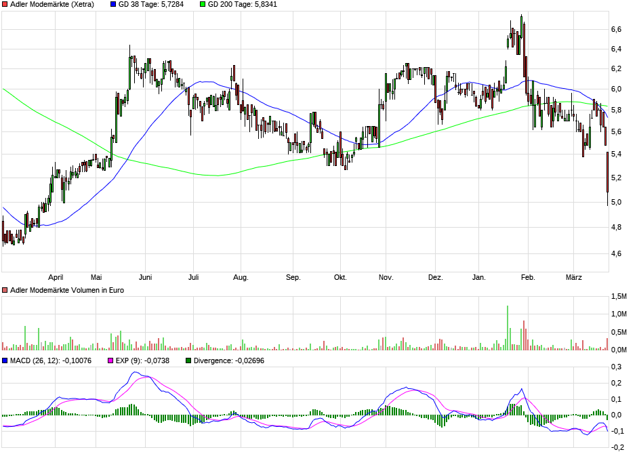Image resolution: width=637 pixels, height=454 pixels.
Task: Click the 'Jan.' month axis label
Action: 479,278
